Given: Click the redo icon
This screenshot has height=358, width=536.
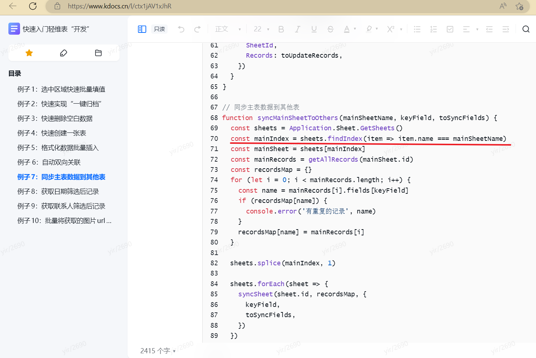Looking at the screenshot, I should click(x=197, y=29).
